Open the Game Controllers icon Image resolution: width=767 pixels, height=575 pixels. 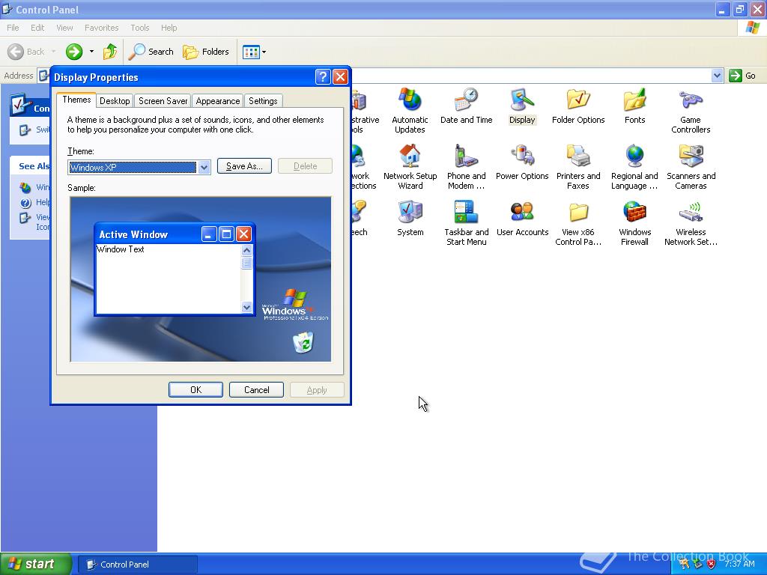point(691,111)
